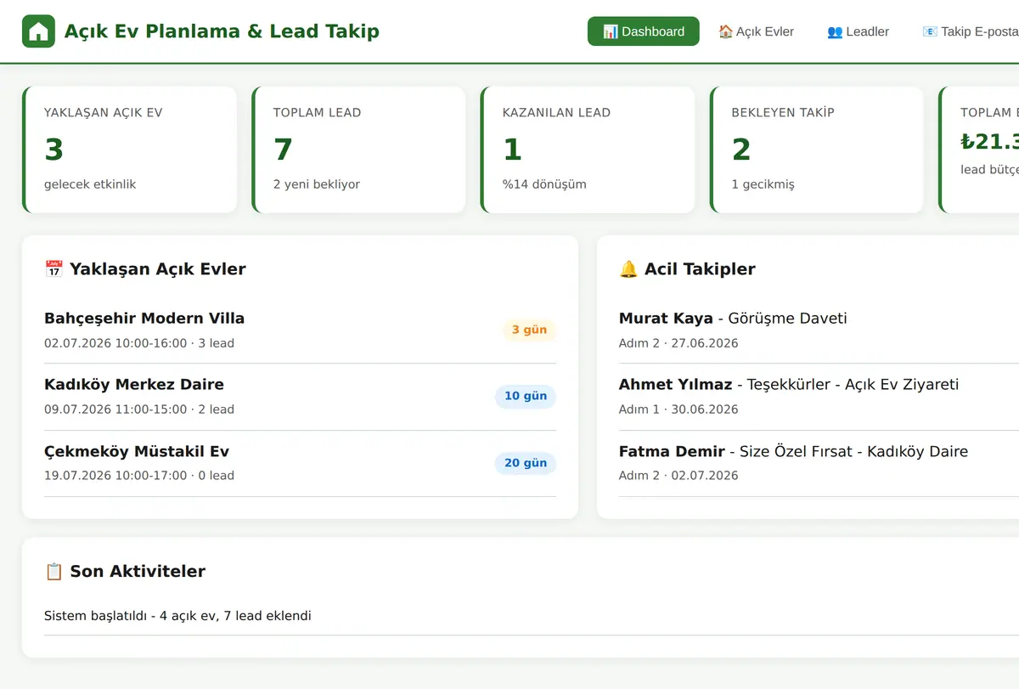
Task: Click the 10 gün badge
Action: click(x=526, y=396)
